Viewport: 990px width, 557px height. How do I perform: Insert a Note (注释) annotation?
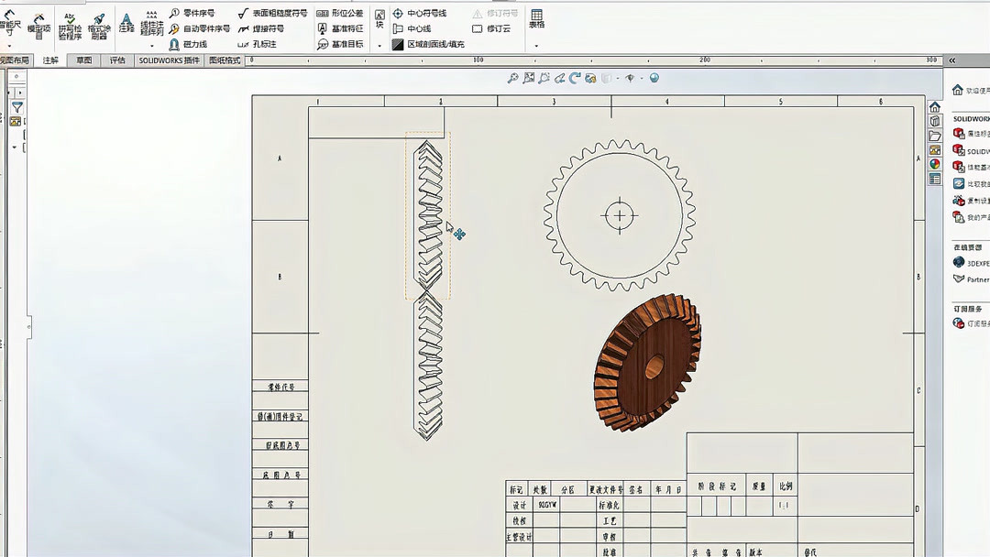(126, 26)
